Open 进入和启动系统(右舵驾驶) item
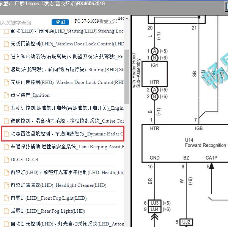Image resolution: width=228 pixels, height=227 pixels. 67,57
